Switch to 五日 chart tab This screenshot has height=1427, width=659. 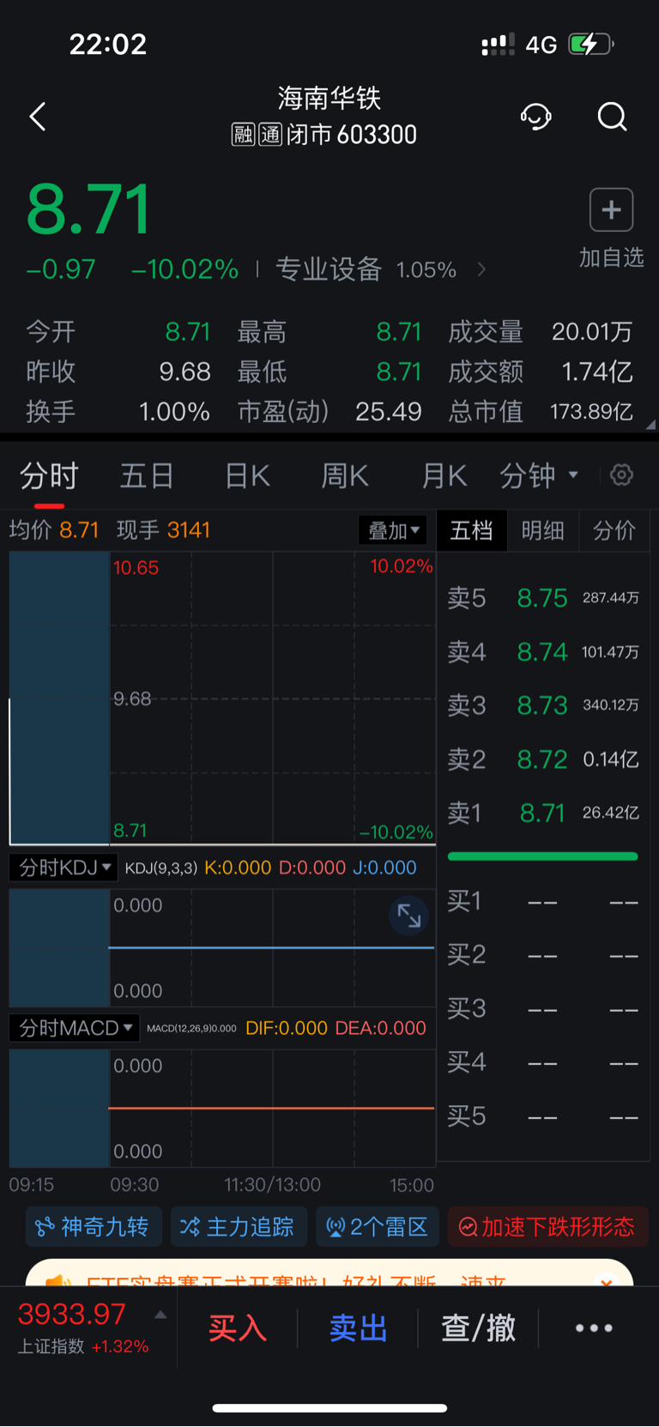point(147,475)
